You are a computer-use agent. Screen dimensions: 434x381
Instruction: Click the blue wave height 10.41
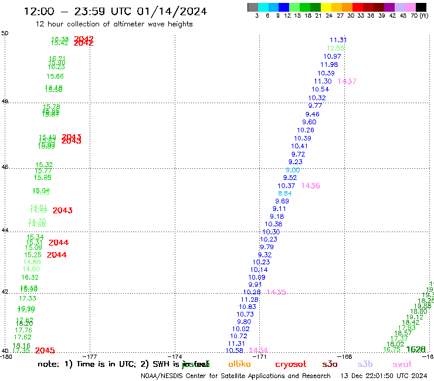(299, 146)
